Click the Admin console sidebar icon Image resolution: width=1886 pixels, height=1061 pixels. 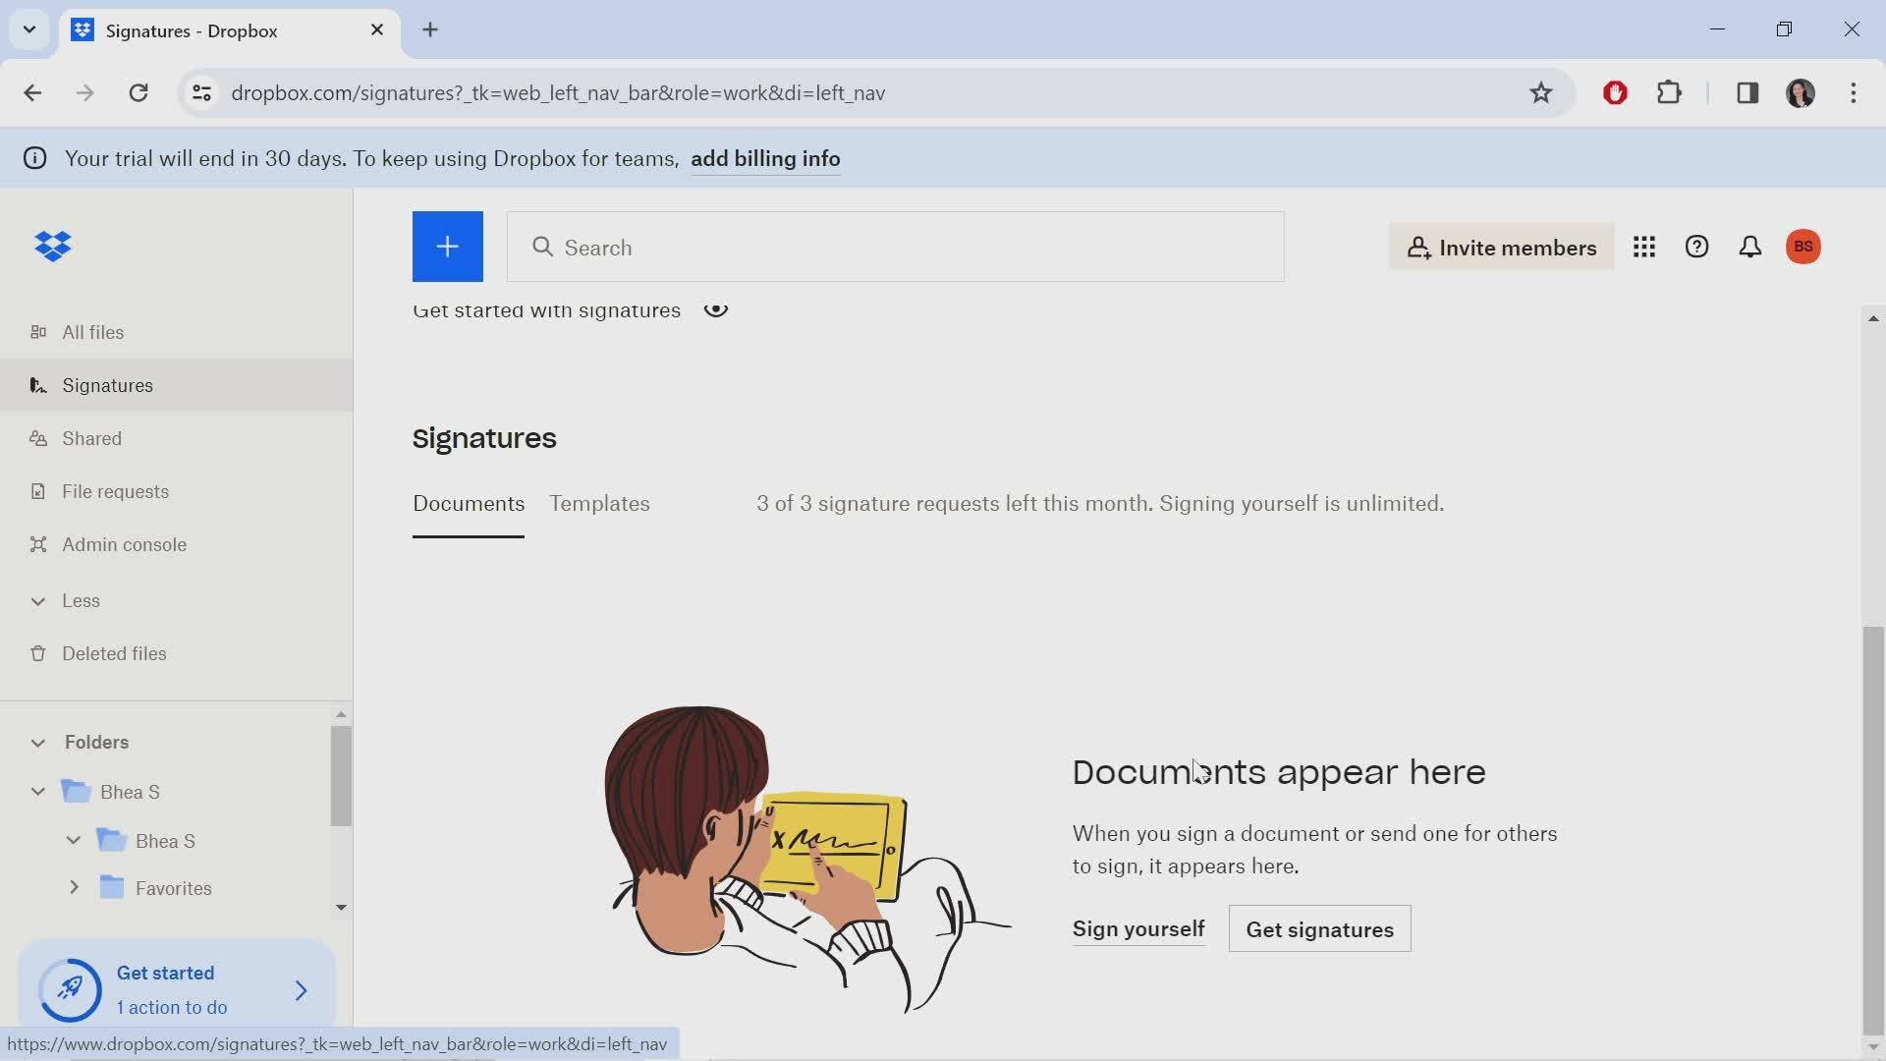tap(36, 543)
